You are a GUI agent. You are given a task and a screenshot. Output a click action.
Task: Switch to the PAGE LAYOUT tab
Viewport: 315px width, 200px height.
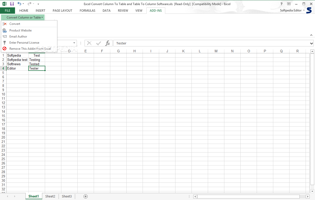pyautogui.click(x=62, y=11)
